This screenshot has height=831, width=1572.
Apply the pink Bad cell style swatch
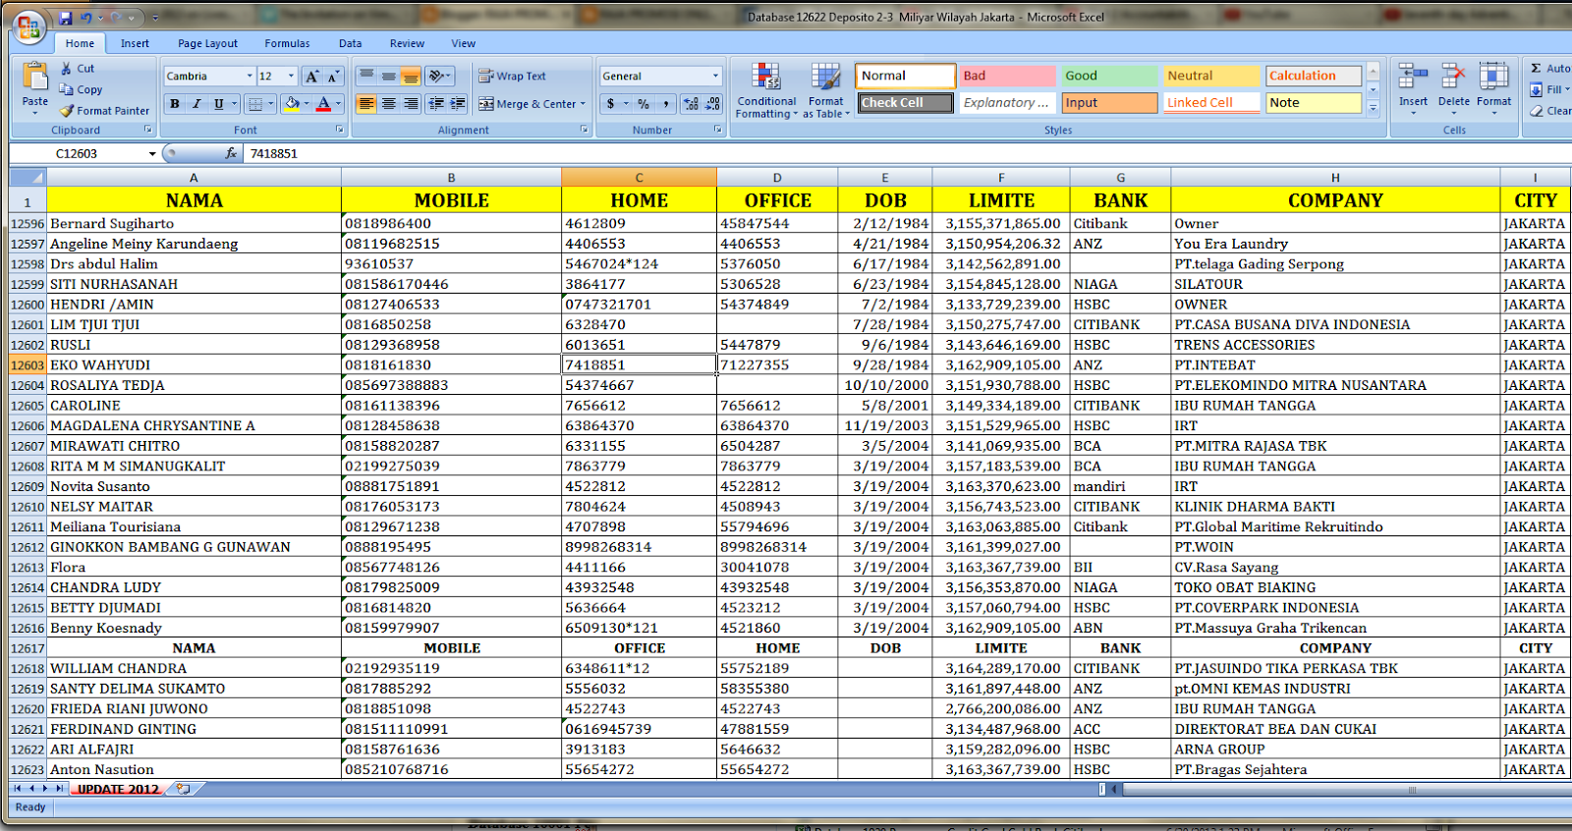(1007, 76)
